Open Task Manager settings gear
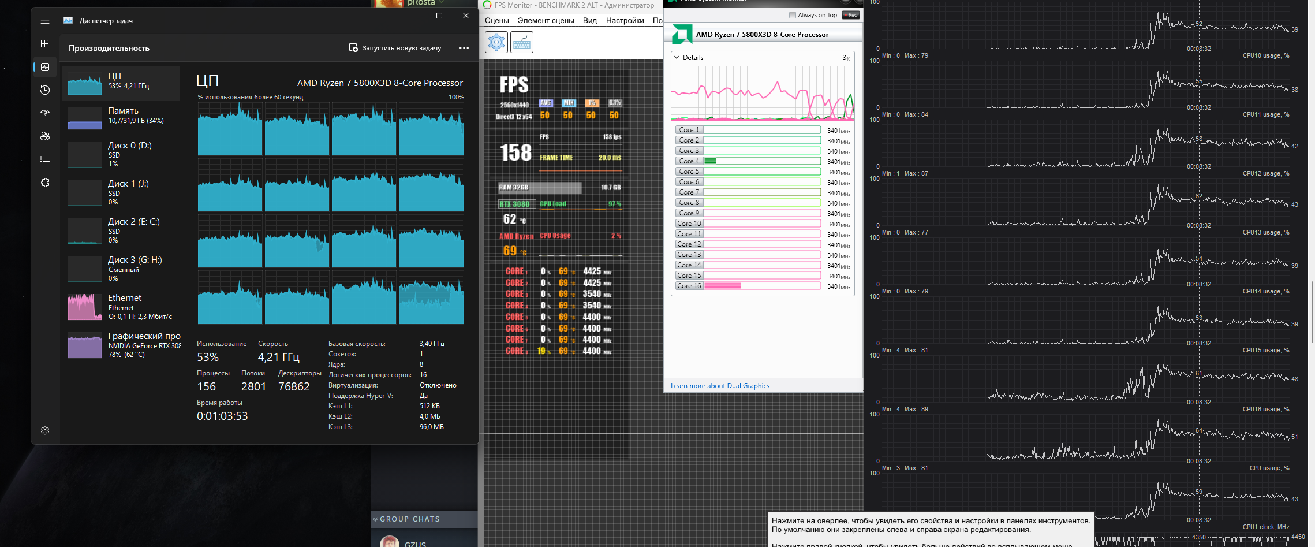The image size is (1315, 547). tap(45, 430)
